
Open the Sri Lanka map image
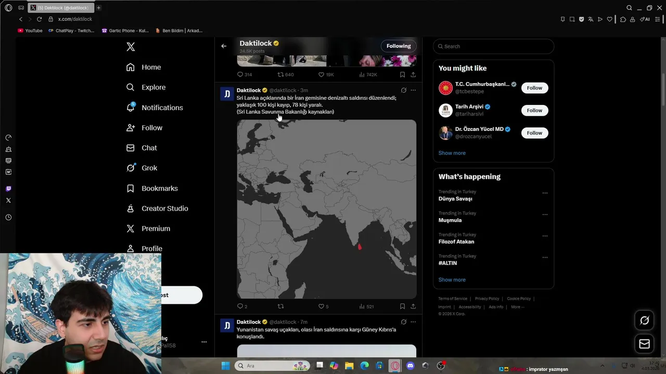(x=327, y=209)
